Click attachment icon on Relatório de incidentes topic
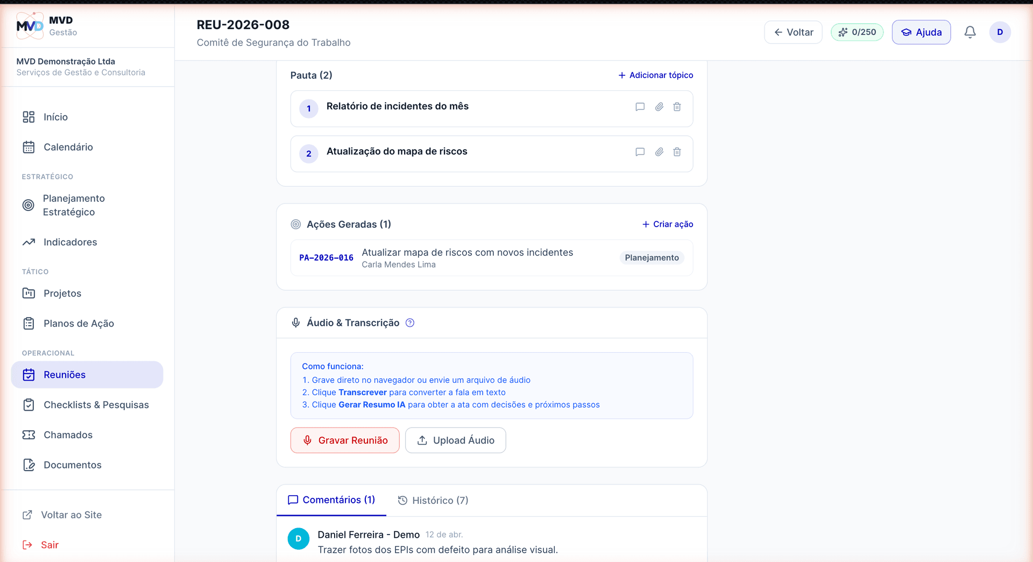1033x562 pixels. point(659,107)
